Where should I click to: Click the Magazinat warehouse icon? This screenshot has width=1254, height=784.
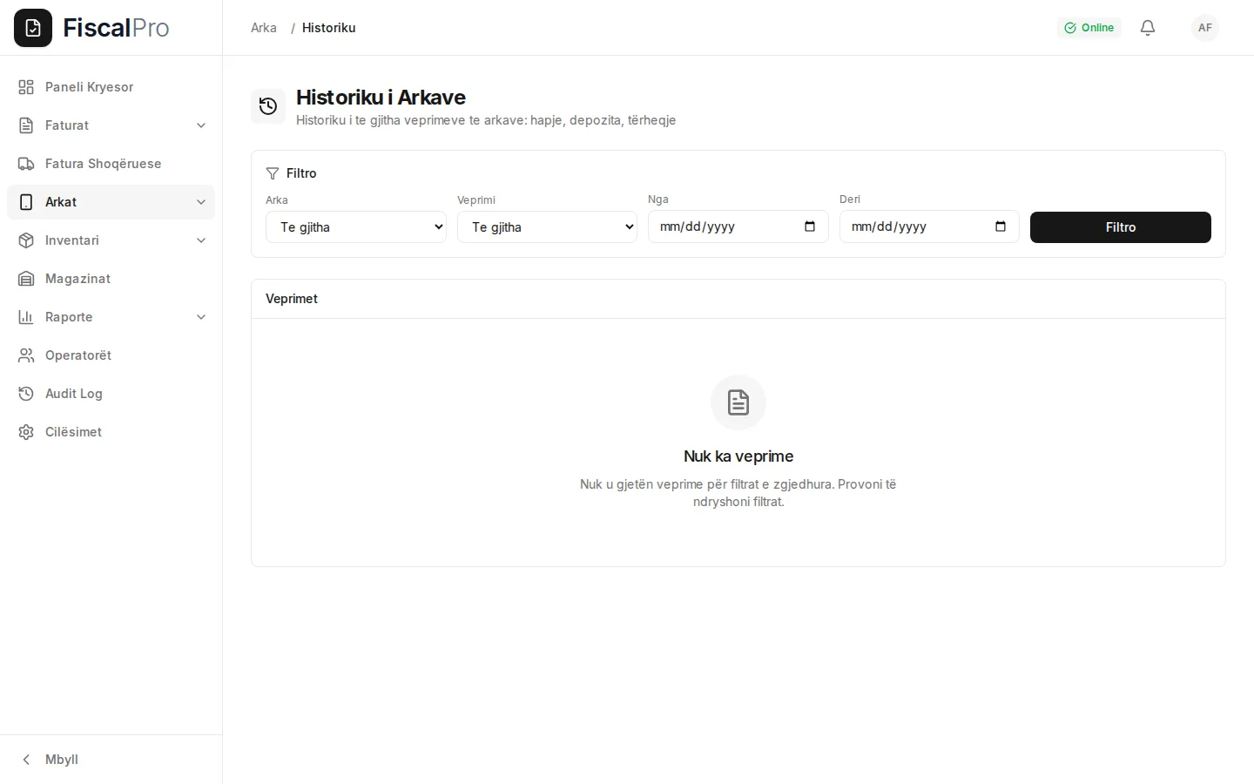coord(26,279)
